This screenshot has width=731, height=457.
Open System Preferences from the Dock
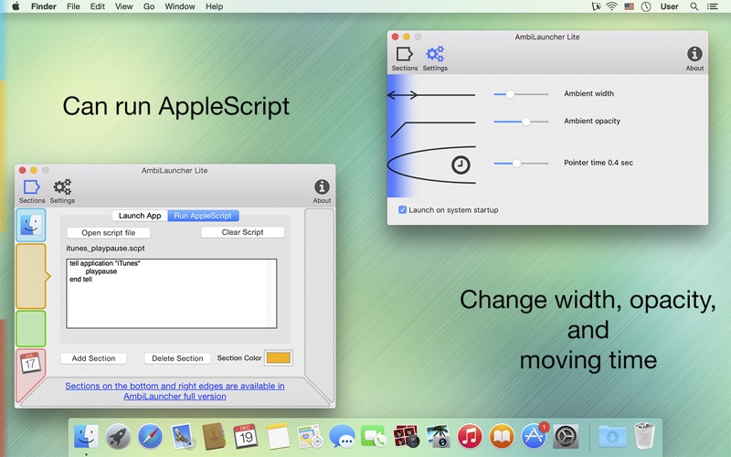tap(566, 437)
